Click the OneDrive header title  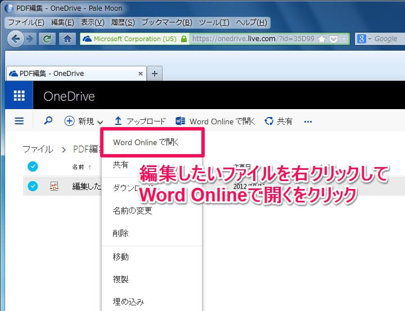(x=69, y=96)
